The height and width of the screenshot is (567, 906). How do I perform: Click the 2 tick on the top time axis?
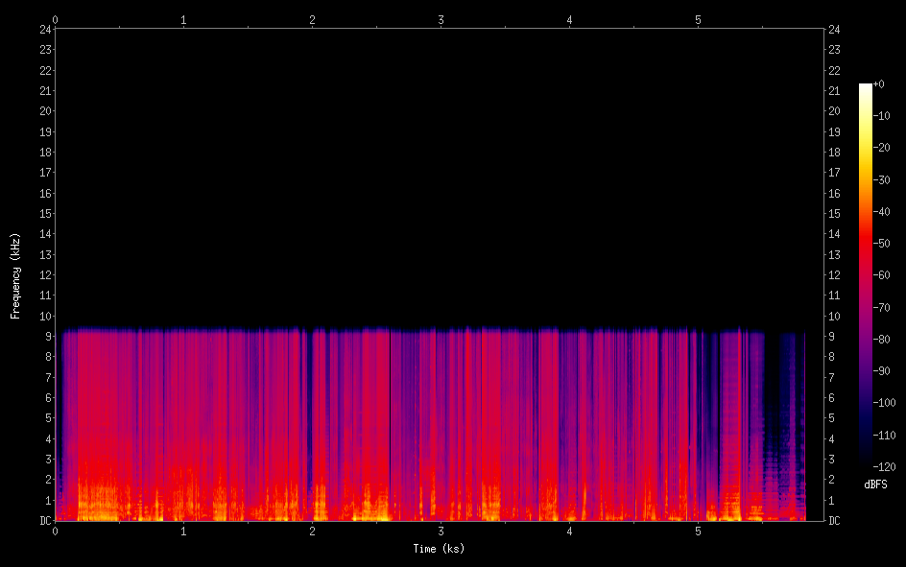click(x=312, y=19)
